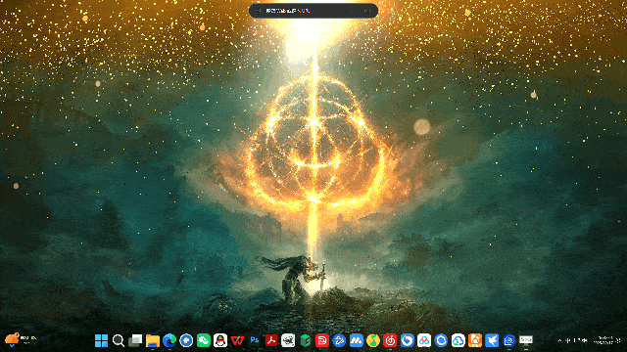
Task: Open the weather widget on taskbar
Action: click(x=21, y=339)
